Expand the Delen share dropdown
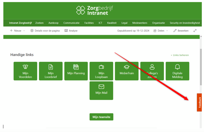 [x=161, y=31]
